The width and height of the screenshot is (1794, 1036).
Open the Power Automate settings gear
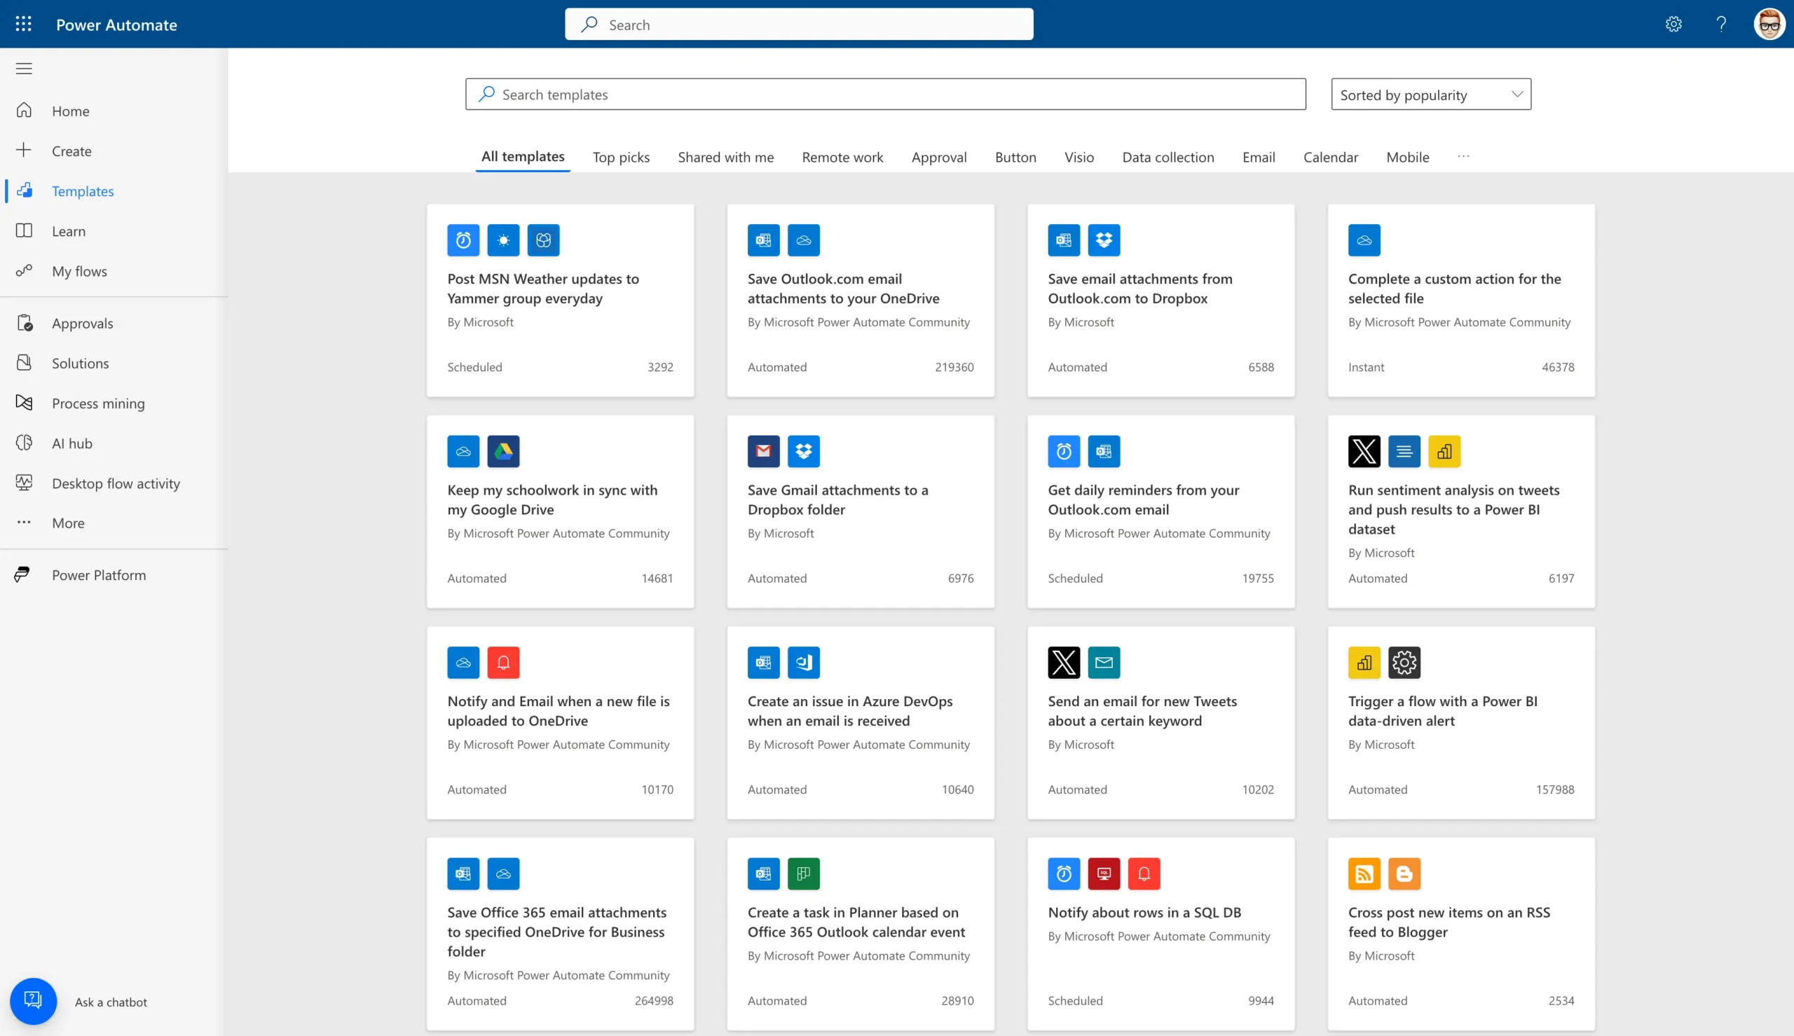click(1673, 24)
